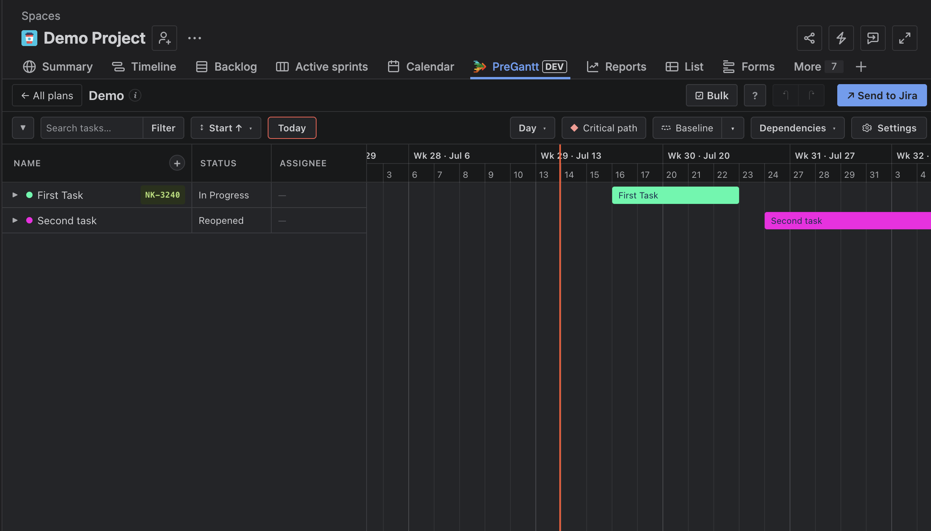Open the Dependencies dropdown

(x=798, y=128)
